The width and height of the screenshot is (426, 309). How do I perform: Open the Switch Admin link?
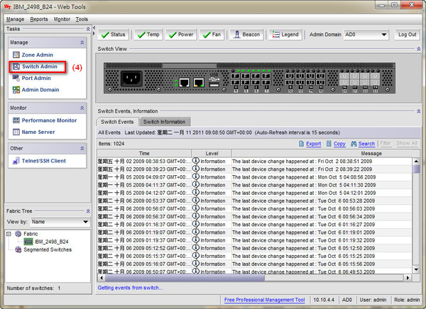40,67
